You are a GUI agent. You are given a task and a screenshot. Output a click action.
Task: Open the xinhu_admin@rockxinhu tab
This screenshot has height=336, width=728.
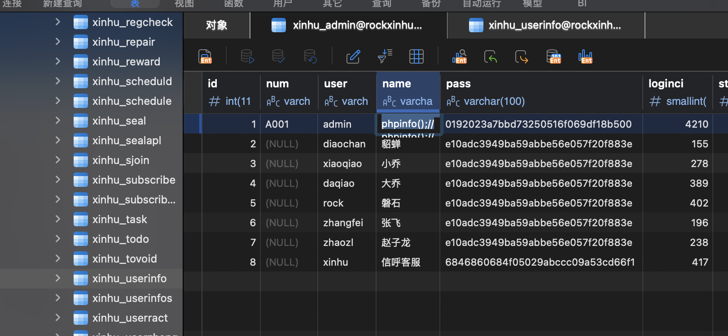point(349,25)
